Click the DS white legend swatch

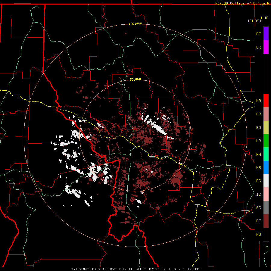click(266, 181)
